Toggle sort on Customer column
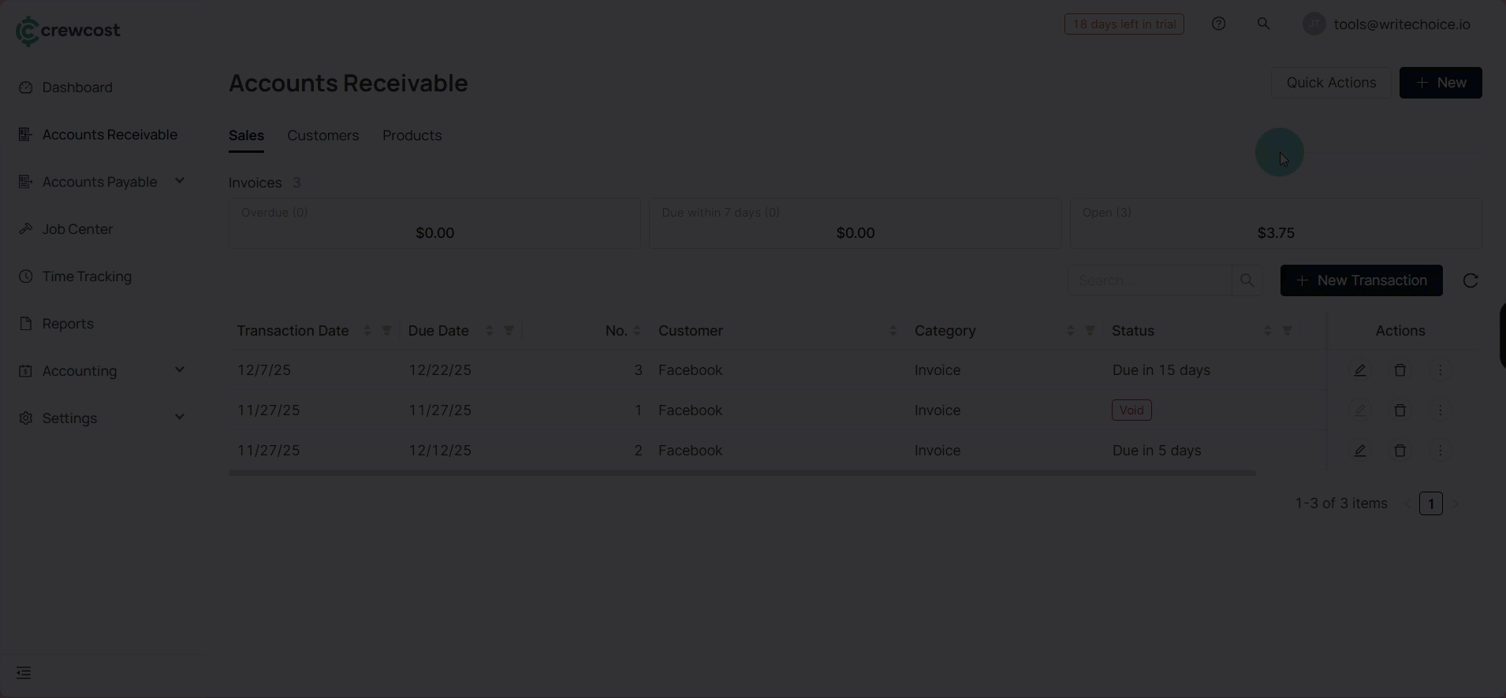 893,331
